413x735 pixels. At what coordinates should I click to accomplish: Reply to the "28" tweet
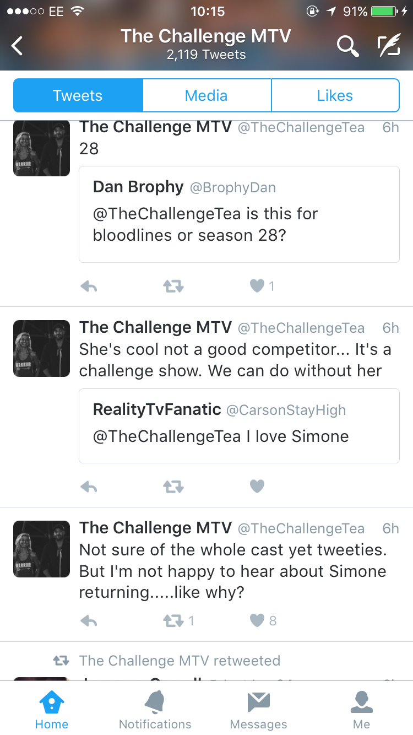[x=89, y=286]
